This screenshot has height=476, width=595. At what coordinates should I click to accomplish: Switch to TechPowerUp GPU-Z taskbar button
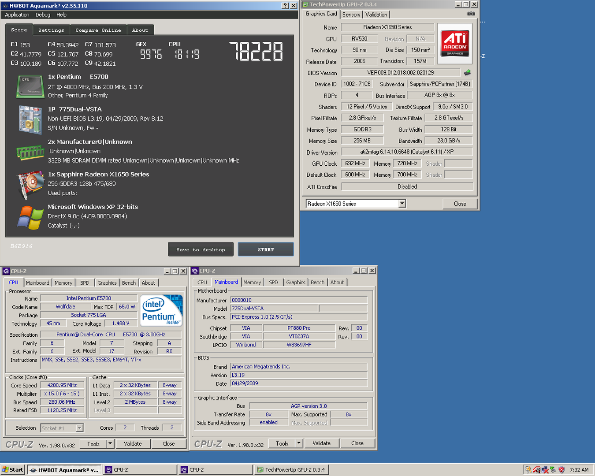(x=291, y=470)
